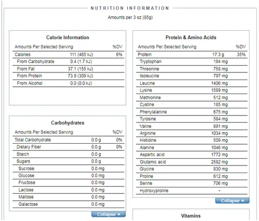Image resolution: width=259 pixels, height=221 pixels.
Task: Click the From Carbohydrate row label
Action: click(x=35, y=62)
